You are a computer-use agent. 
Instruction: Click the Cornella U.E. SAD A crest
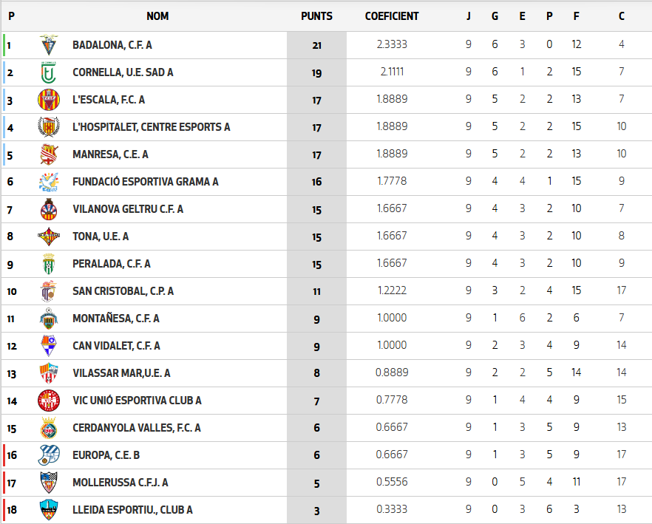[48, 72]
